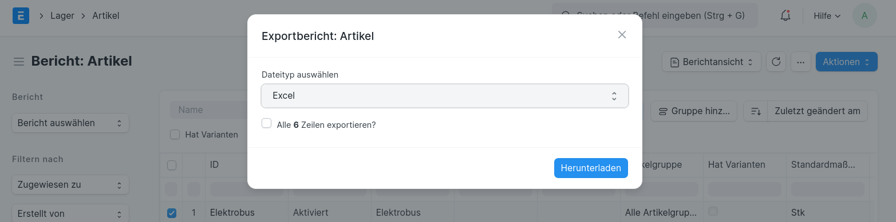Tick the select-all header checkbox

172,165
